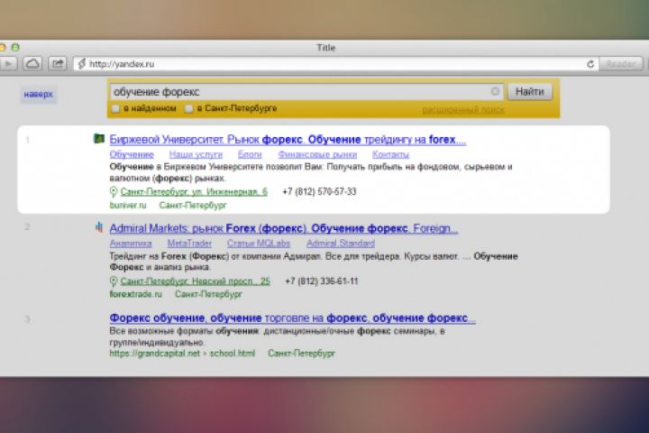
Task: Open the buniver.ru domain link
Action: coord(128,205)
